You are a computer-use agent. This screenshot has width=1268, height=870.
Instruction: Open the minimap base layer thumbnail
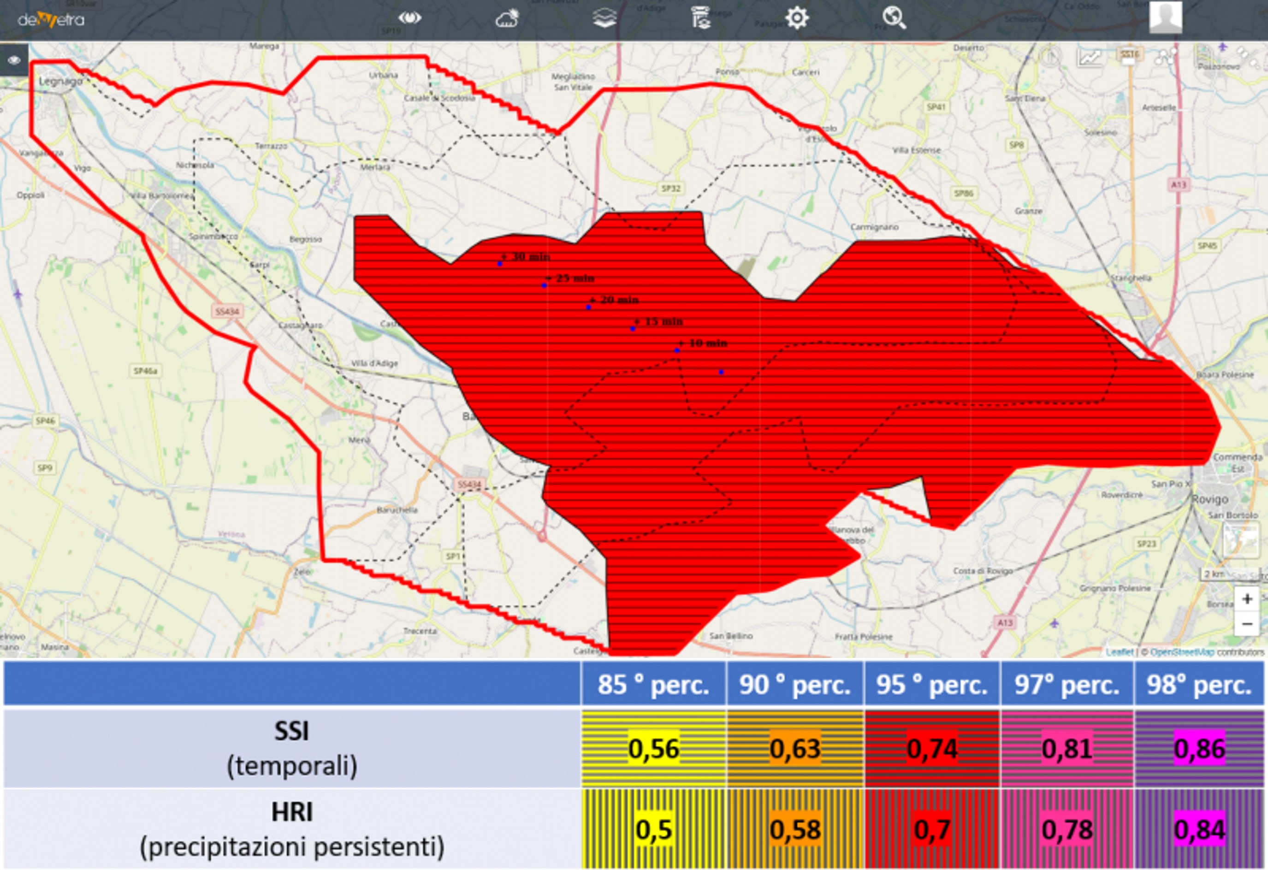1240,540
